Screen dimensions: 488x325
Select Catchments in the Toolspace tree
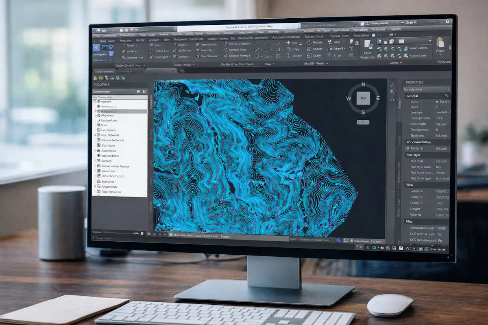click(108, 130)
